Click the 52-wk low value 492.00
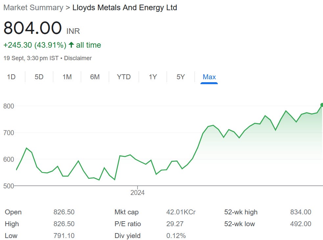The width and height of the screenshot is (323, 240). point(301,224)
